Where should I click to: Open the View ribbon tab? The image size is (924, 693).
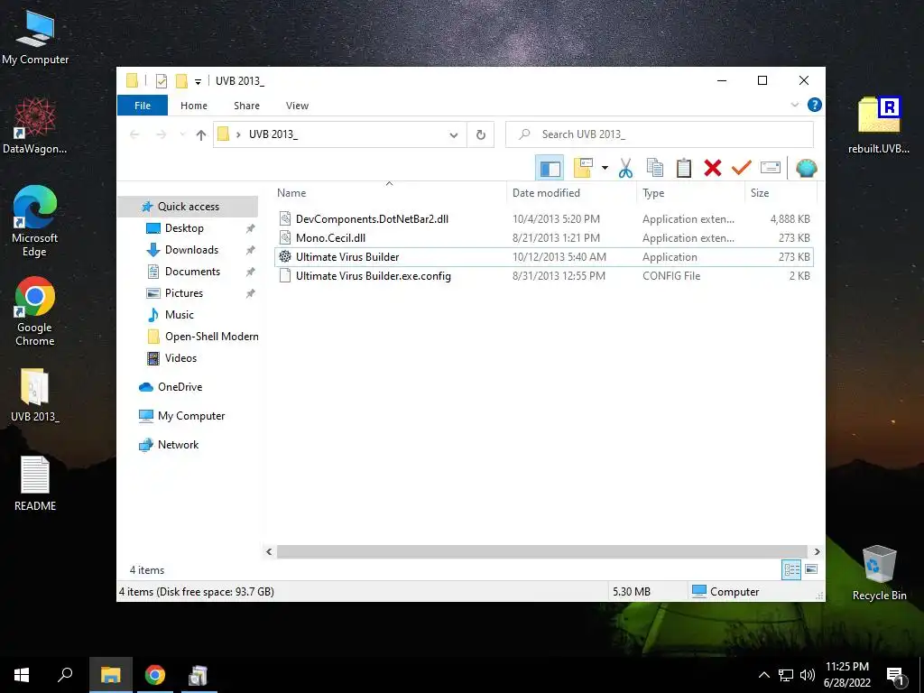(297, 106)
